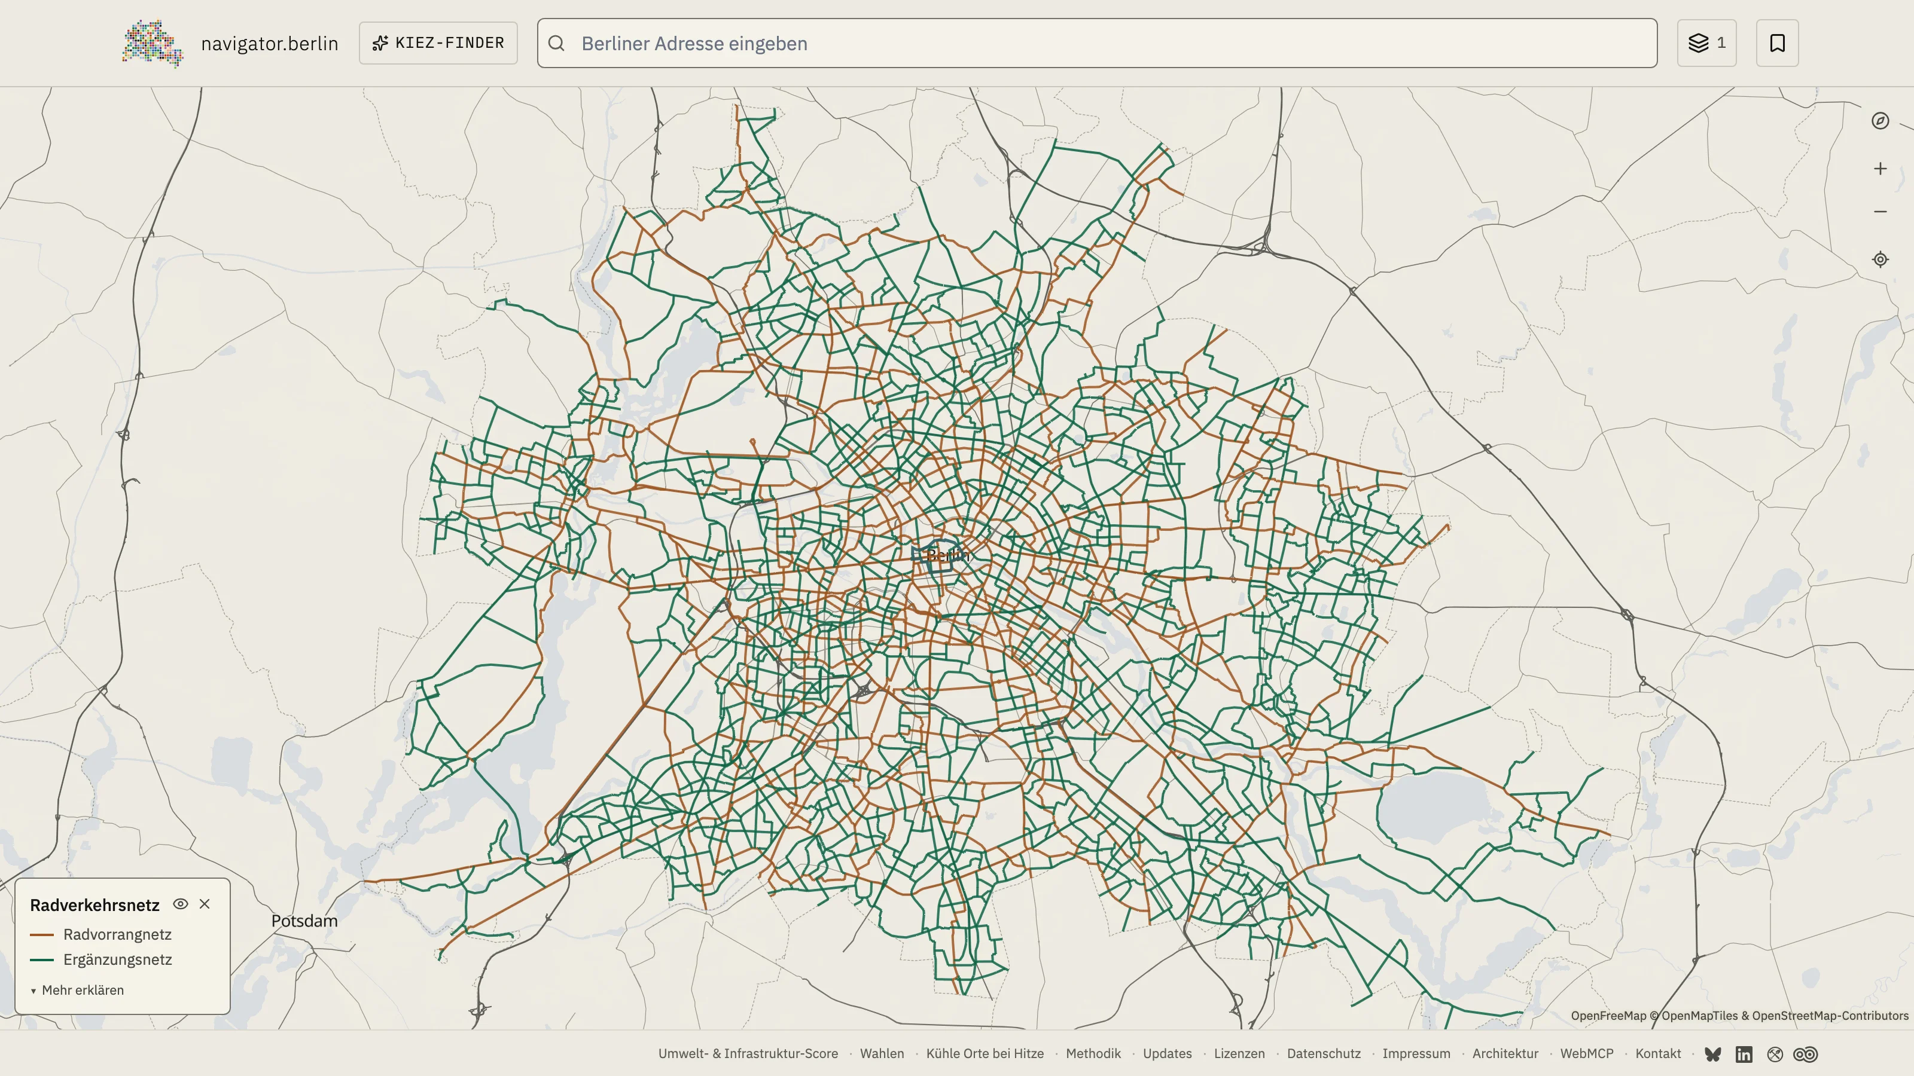1914x1076 pixels.
Task: Open the Bluesky butterfly profile icon
Action: click(x=1712, y=1054)
